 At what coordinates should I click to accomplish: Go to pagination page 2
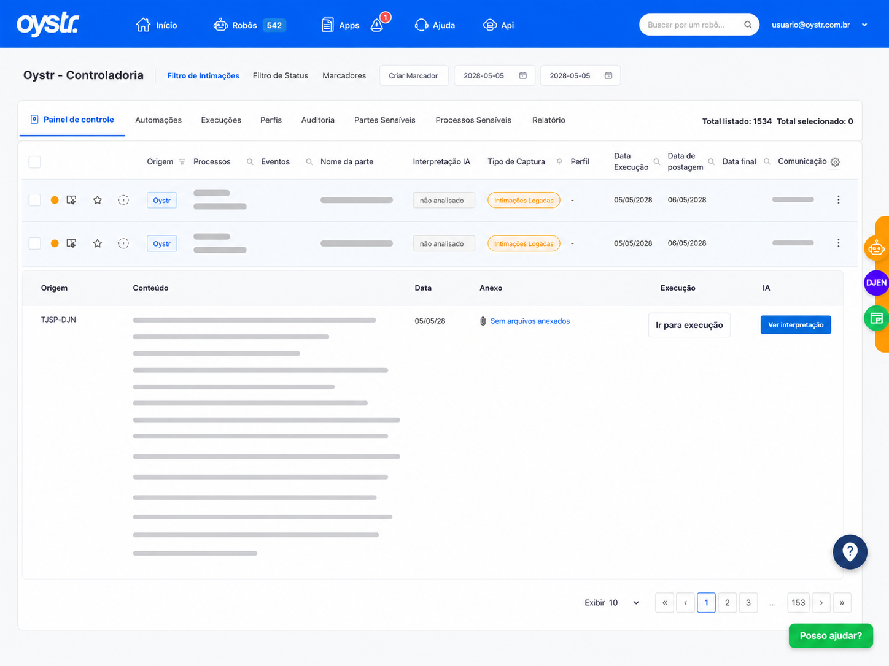[728, 603]
